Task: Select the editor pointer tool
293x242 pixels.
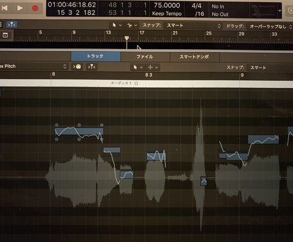Action: pos(135,68)
